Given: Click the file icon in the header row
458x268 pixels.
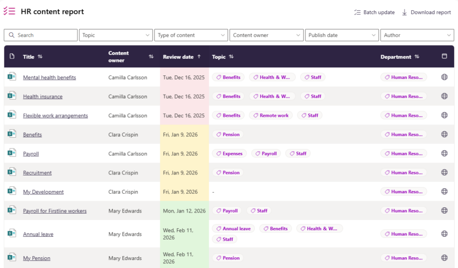Looking at the screenshot, I should click(12, 57).
